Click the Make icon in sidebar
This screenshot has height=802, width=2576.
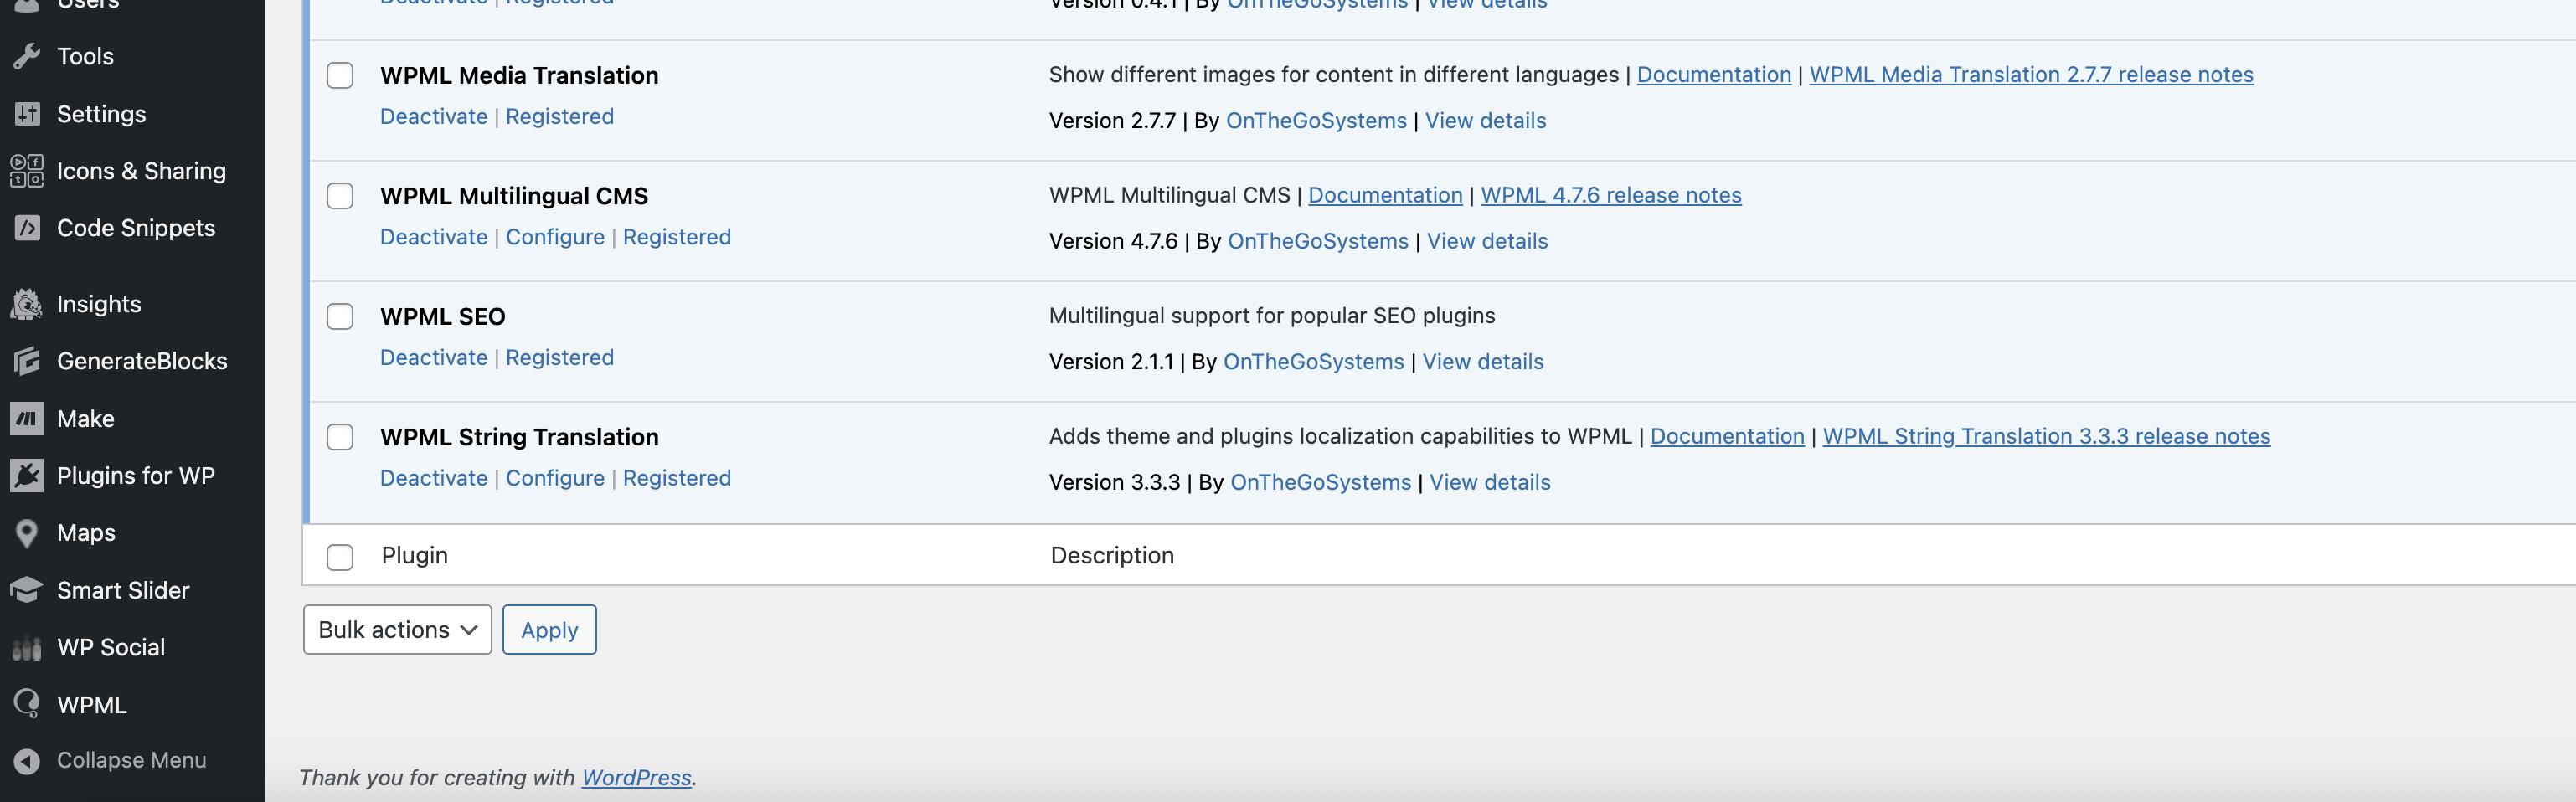pyautogui.click(x=27, y=419)
